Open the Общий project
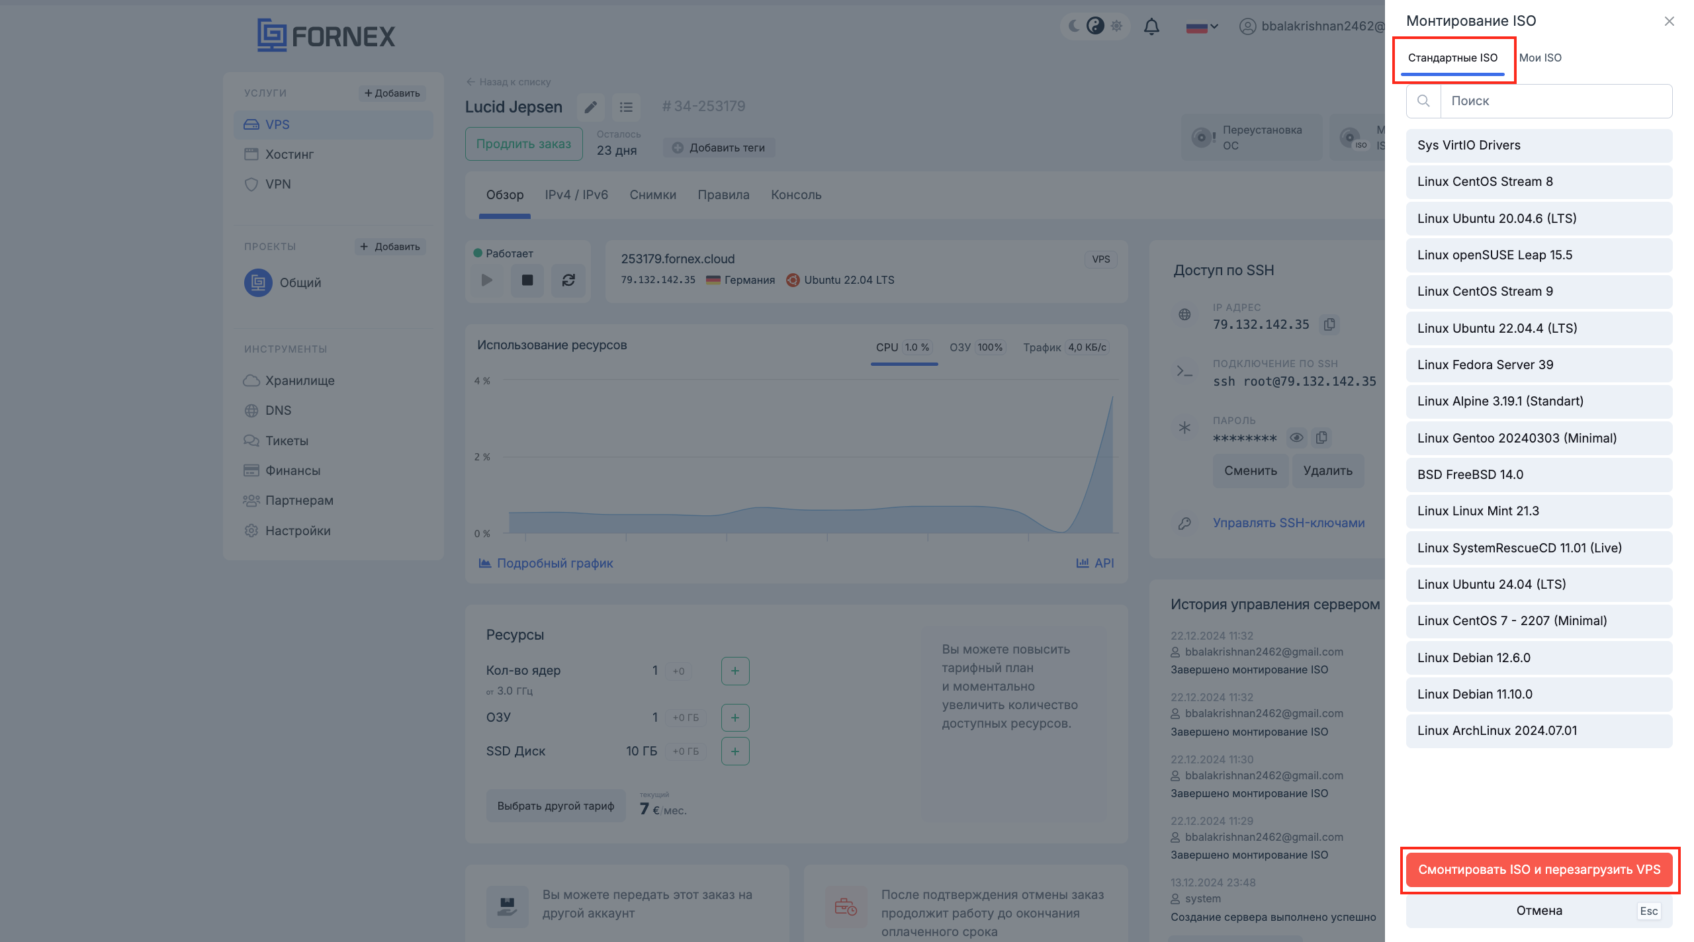 (283, 282)
